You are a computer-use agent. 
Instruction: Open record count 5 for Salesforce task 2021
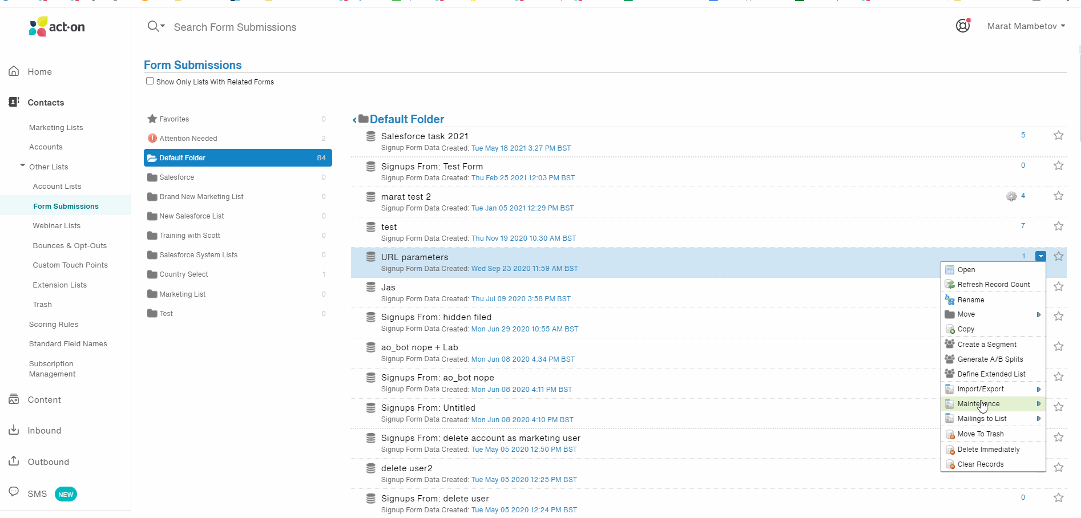point(1023,135)
